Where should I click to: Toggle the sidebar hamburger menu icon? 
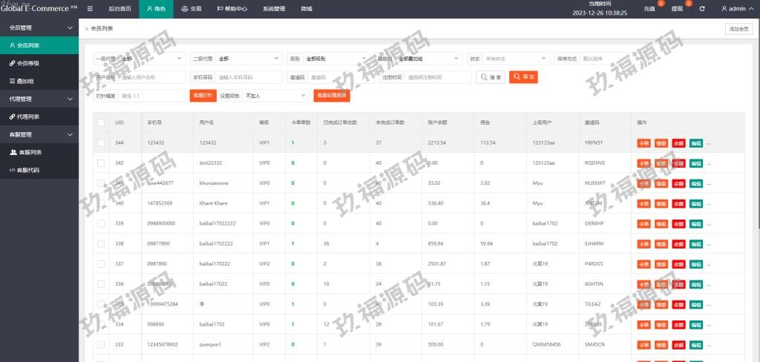(90, 9)
